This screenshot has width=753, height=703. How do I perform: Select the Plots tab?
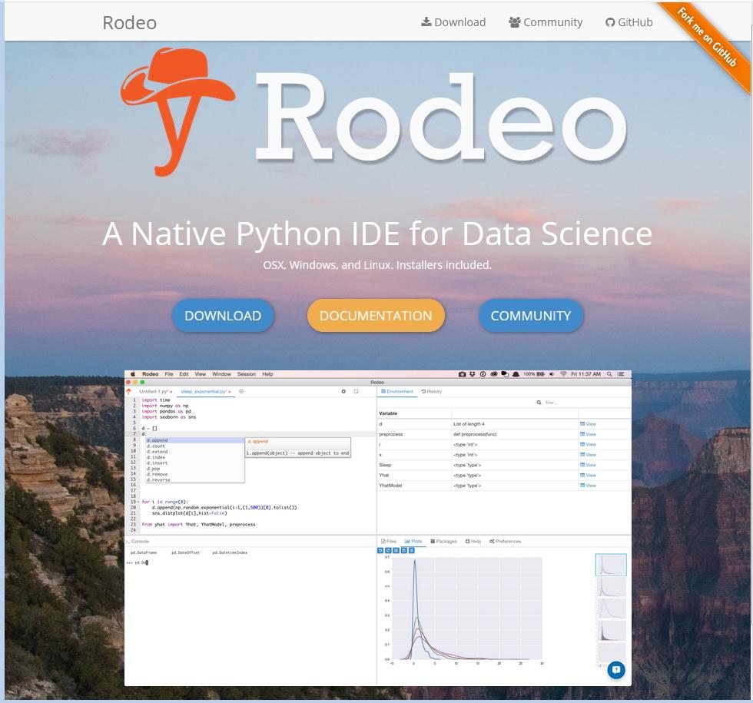(413, 541)
